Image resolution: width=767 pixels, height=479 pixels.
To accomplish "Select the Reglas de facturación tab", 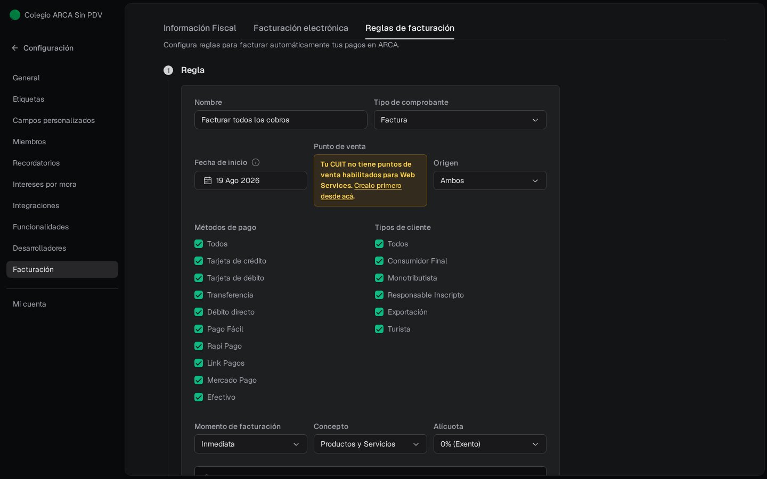I will [x=410, y=28].
